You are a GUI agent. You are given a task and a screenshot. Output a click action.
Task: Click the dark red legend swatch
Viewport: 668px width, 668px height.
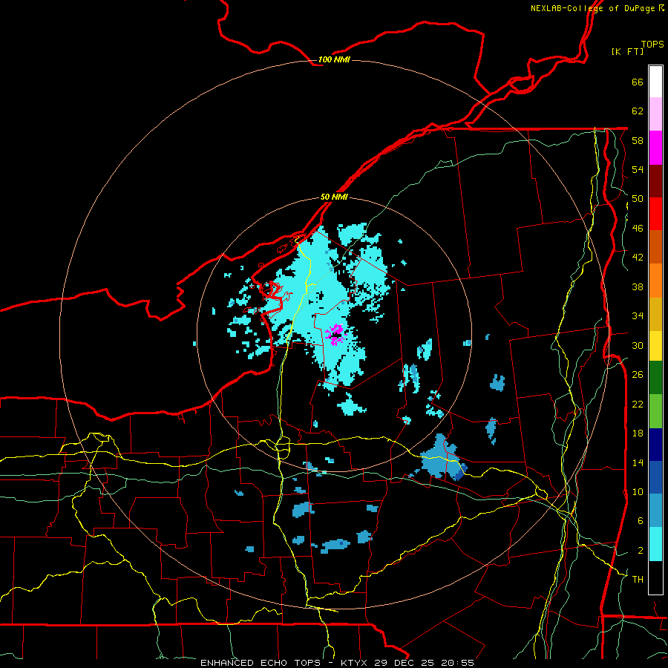pyautogui.click(x=655, y=180)
